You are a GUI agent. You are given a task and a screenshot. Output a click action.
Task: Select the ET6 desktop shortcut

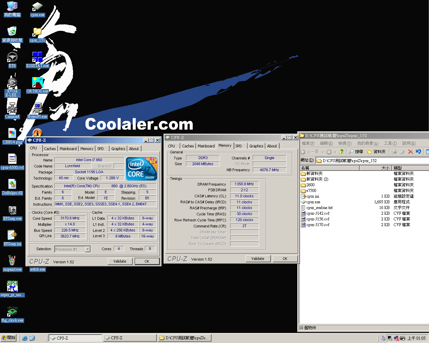[x=12, y=60]
